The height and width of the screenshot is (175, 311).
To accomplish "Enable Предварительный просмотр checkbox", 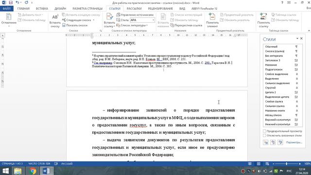I will (x=264, y=131).
